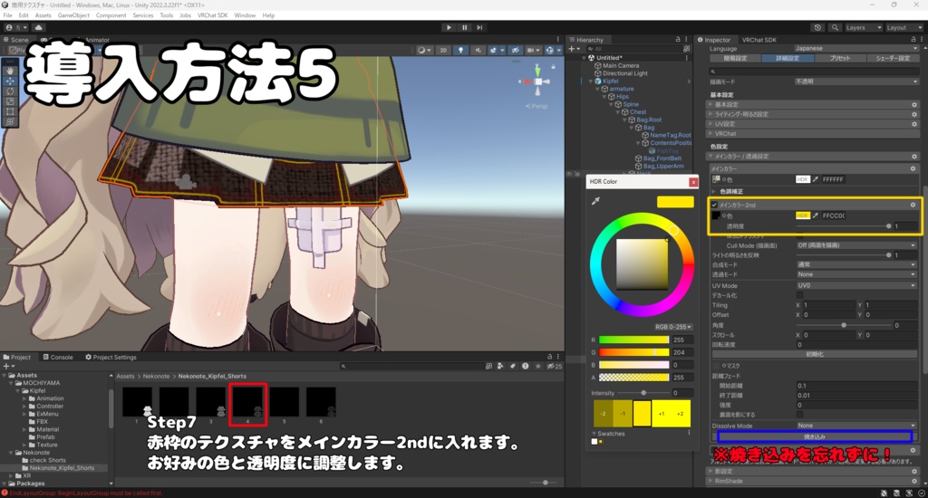
Task: Open gear settings for 基本設定 row
Action: [x=914, y=105]
